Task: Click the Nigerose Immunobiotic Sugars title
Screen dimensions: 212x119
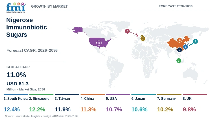Action: pyautogui.click(x=27, y=27)
